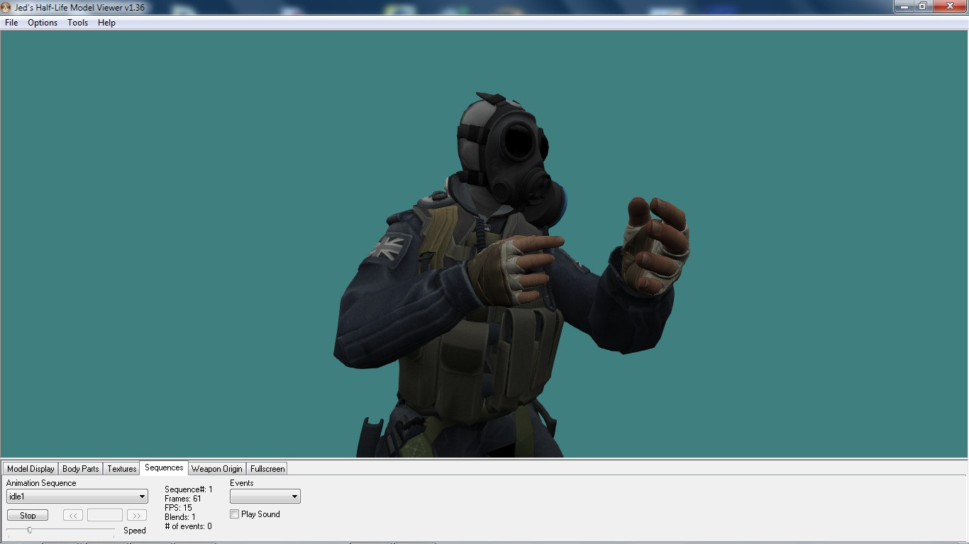This screenshot has width=969, height=544.
Task: Switch to the Body Parts tab
Action: coord(80,468)
